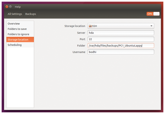The width and height of the screenshot is (165, 114).
Task: Open the Storage location dropdown arrow
Action: click(151, 26)
